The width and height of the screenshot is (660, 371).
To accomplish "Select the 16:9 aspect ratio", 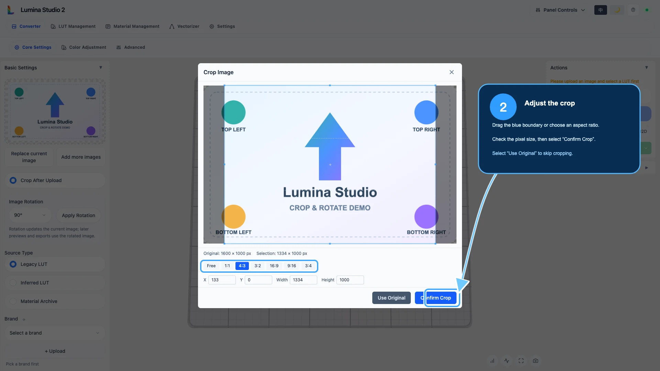I will [x=274, y=266].
